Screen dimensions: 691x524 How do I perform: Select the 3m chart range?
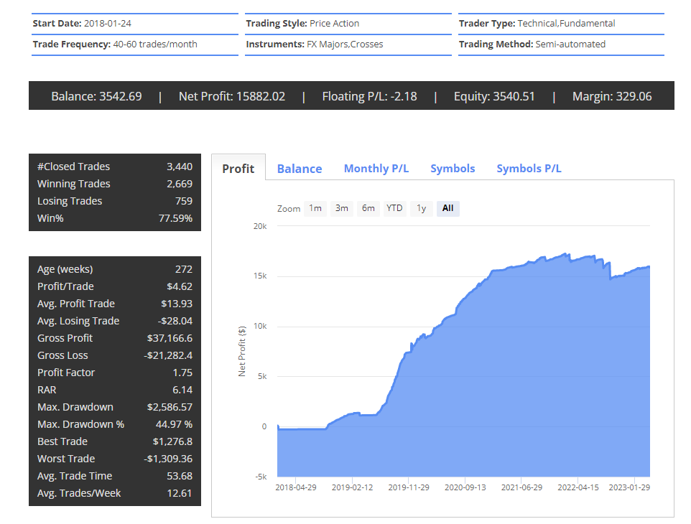pos(341,208)
